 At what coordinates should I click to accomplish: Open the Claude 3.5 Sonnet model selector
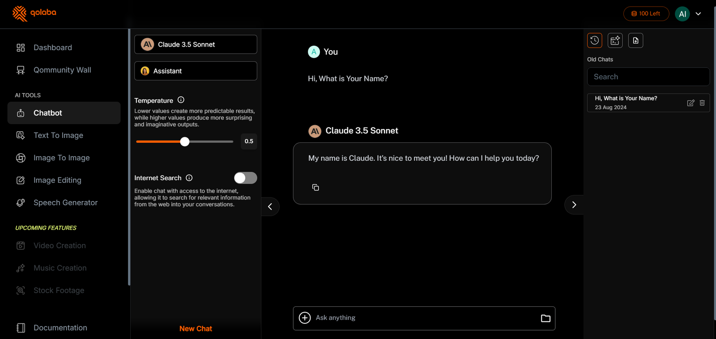pos(196,44)
